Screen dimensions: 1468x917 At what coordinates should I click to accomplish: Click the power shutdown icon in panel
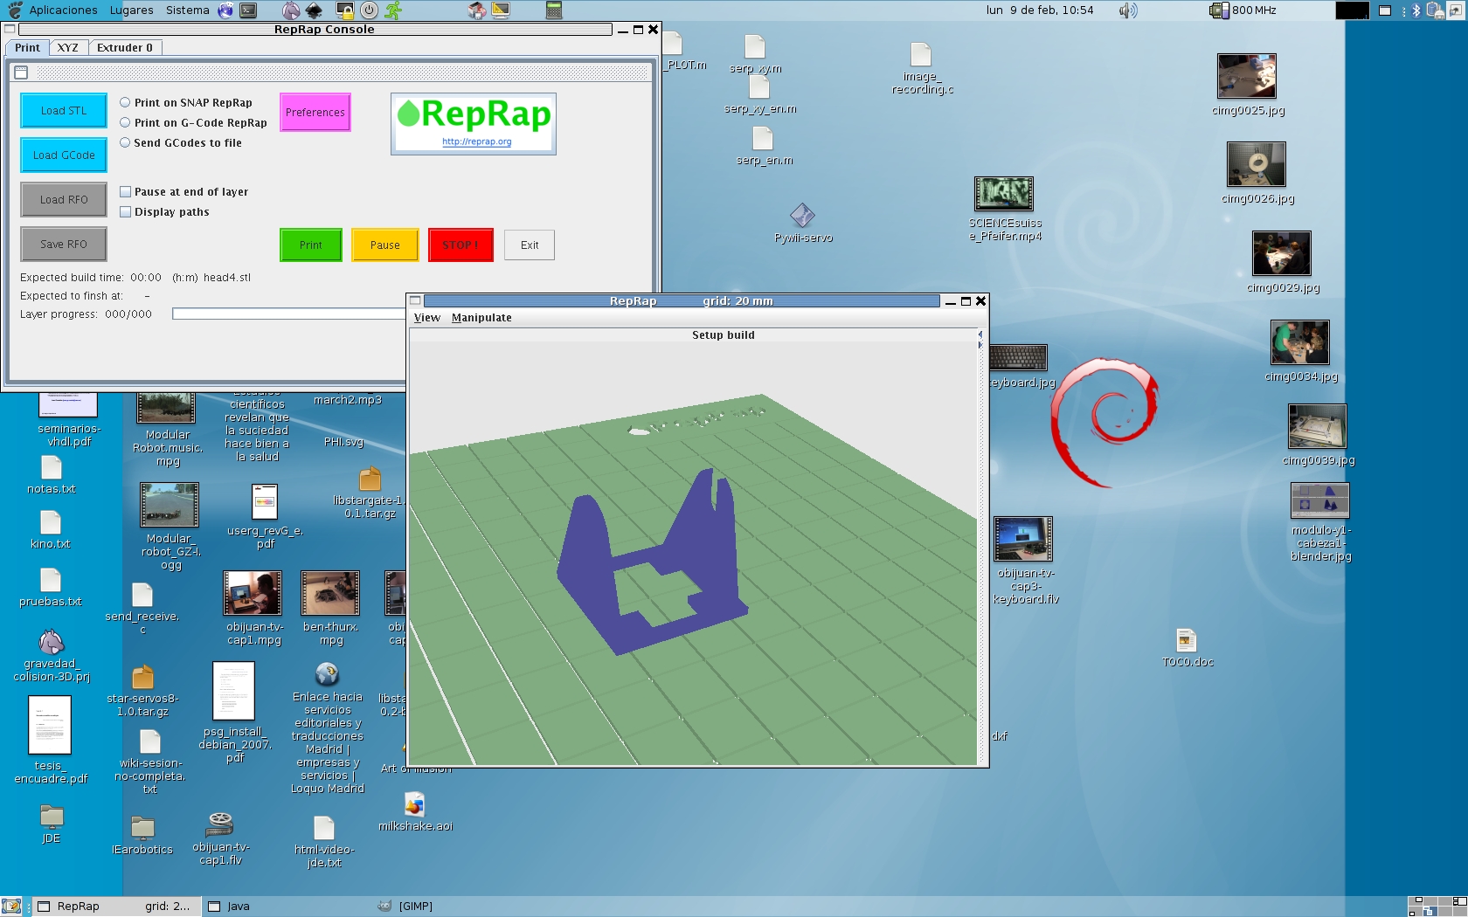click(370, 10)
